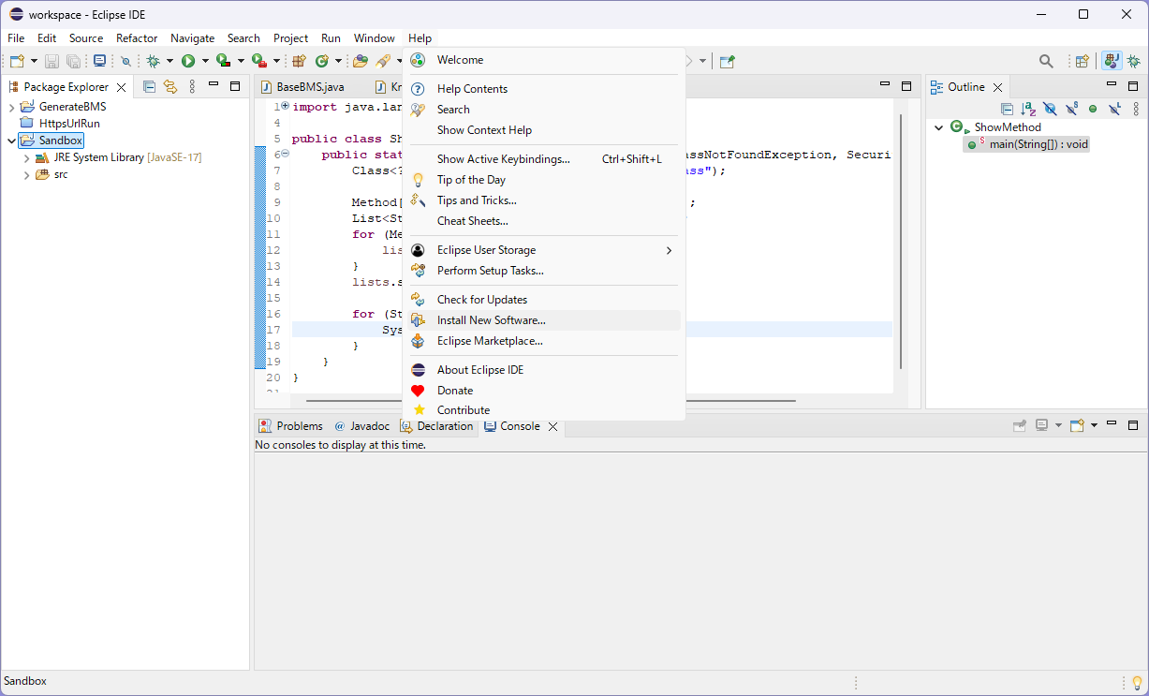Click the Display Selected Console icon

point(1041,425)
